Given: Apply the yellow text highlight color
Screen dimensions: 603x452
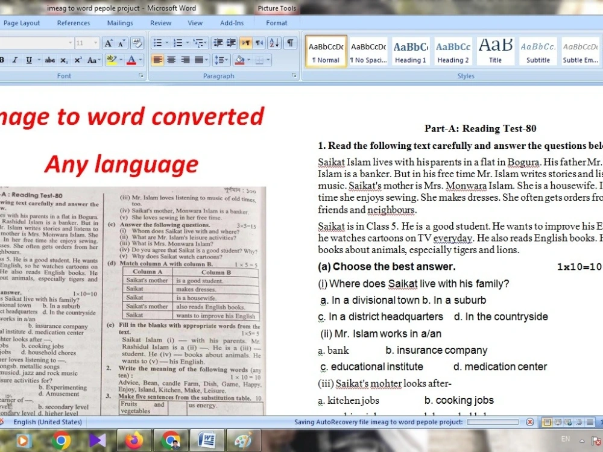Looking at the screenshot, I should pos(112,60).
